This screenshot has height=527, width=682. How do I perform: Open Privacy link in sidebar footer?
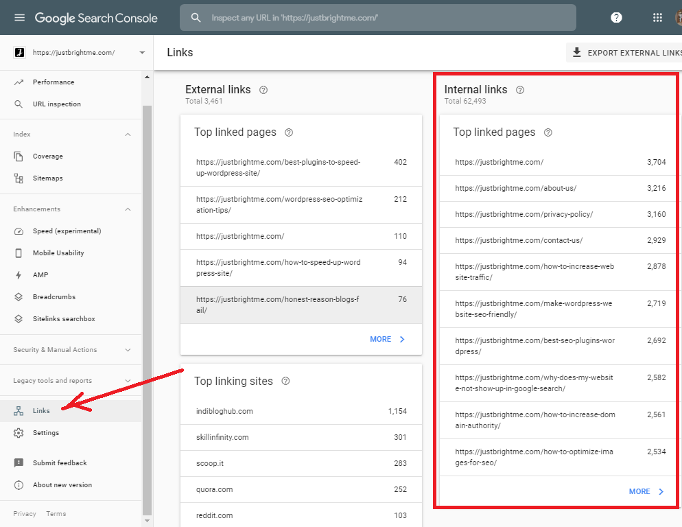(25, 514)
